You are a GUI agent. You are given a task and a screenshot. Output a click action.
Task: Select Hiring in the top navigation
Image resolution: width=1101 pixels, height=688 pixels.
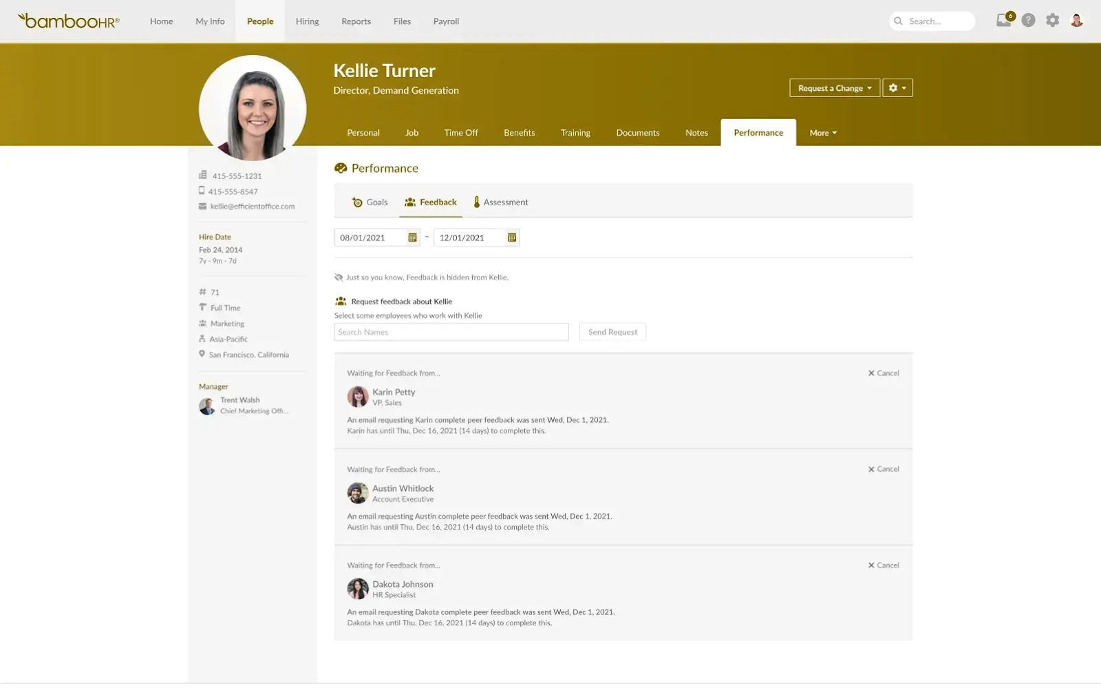tap(307, 21)
